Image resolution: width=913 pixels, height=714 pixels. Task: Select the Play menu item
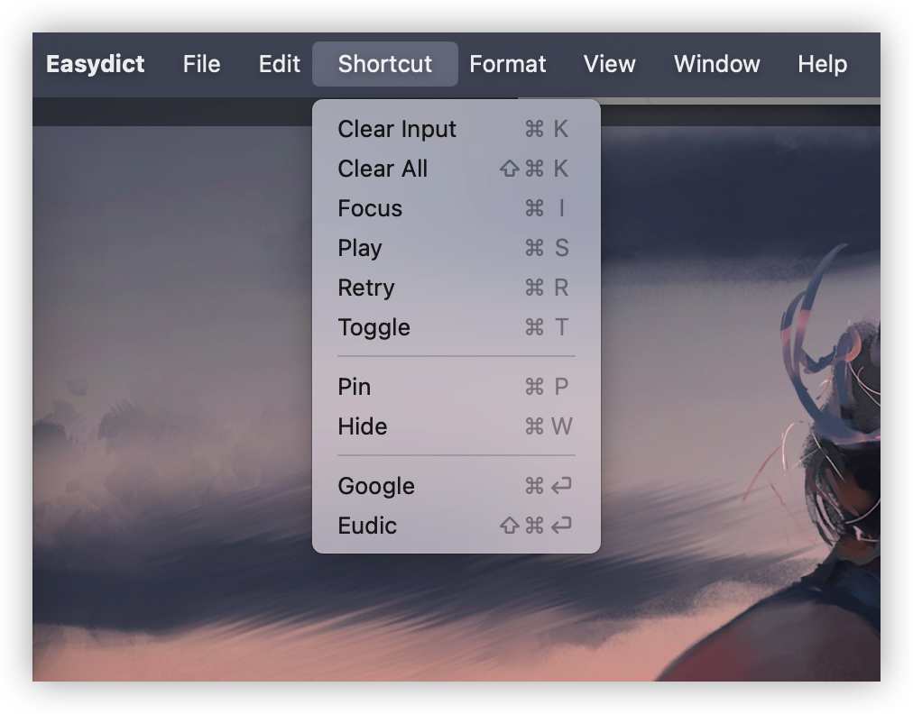[x=456, y=248]
